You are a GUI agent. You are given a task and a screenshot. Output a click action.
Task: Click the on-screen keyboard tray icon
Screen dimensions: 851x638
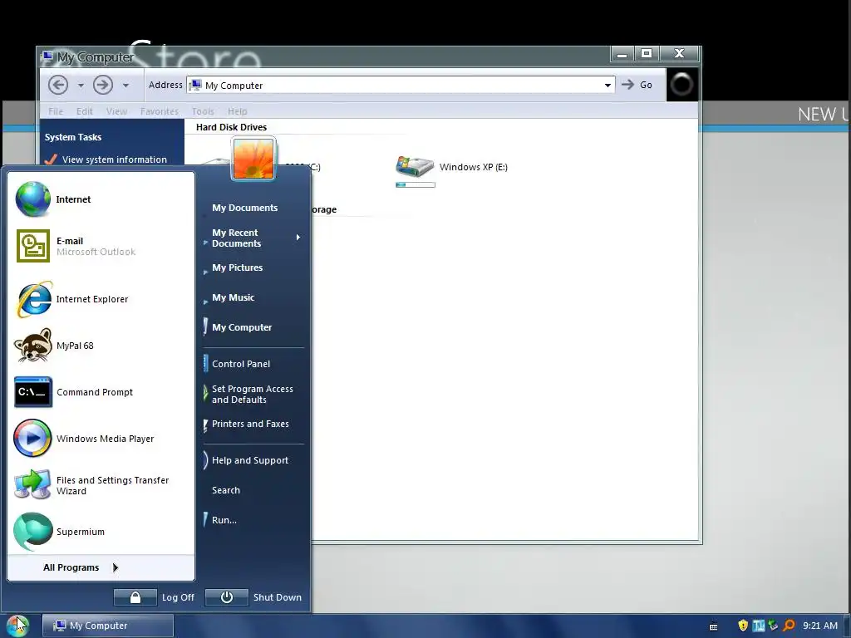tap(714, 626)
